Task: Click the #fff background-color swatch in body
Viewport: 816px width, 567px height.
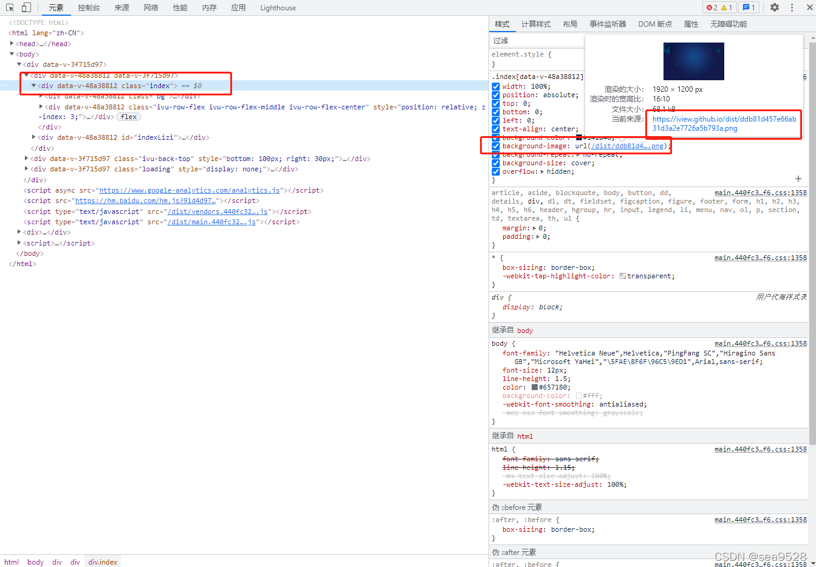Action: click(579, 396)
